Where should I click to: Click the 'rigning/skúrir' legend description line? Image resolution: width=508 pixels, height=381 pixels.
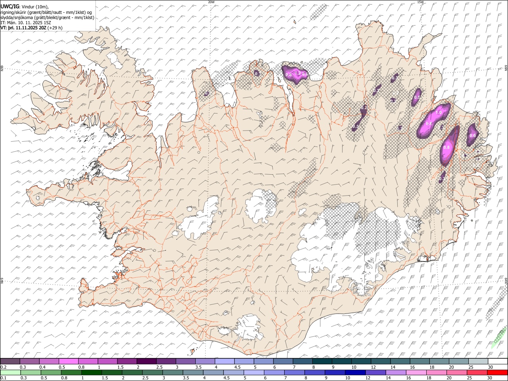tap(46, 12)
